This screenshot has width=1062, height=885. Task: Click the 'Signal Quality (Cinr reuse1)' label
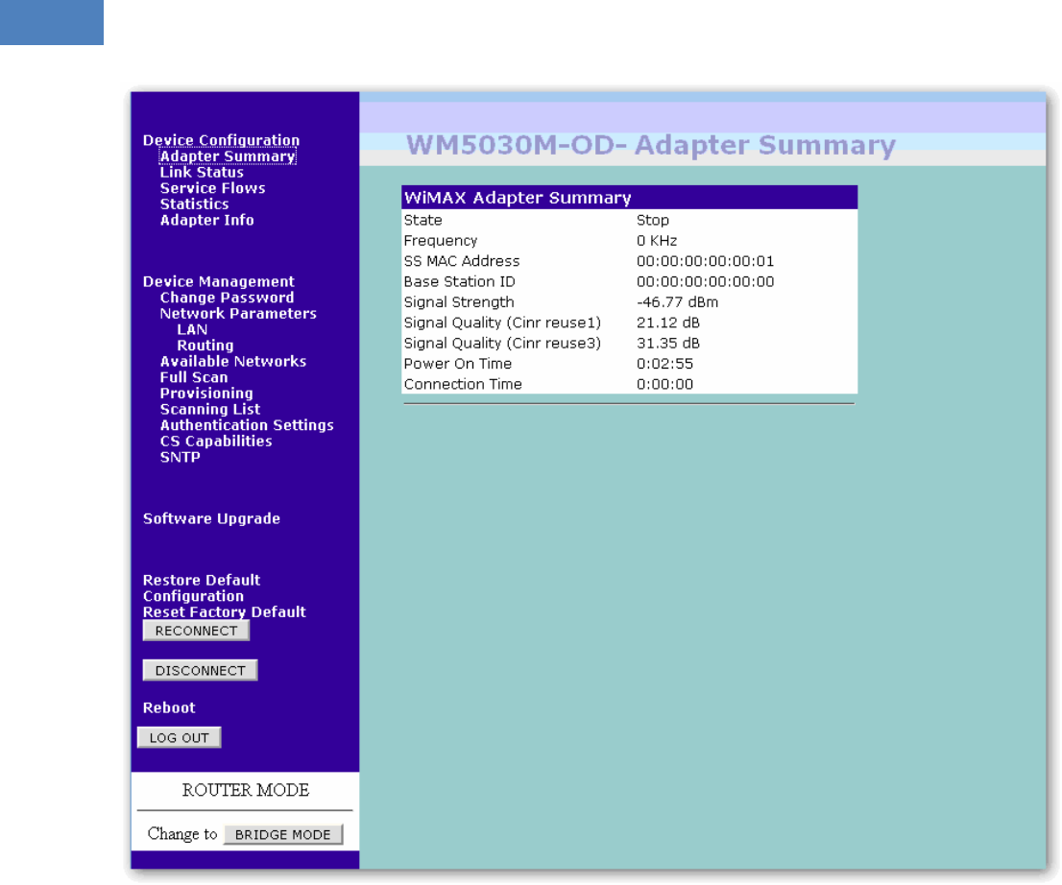[x=502, y=323]
